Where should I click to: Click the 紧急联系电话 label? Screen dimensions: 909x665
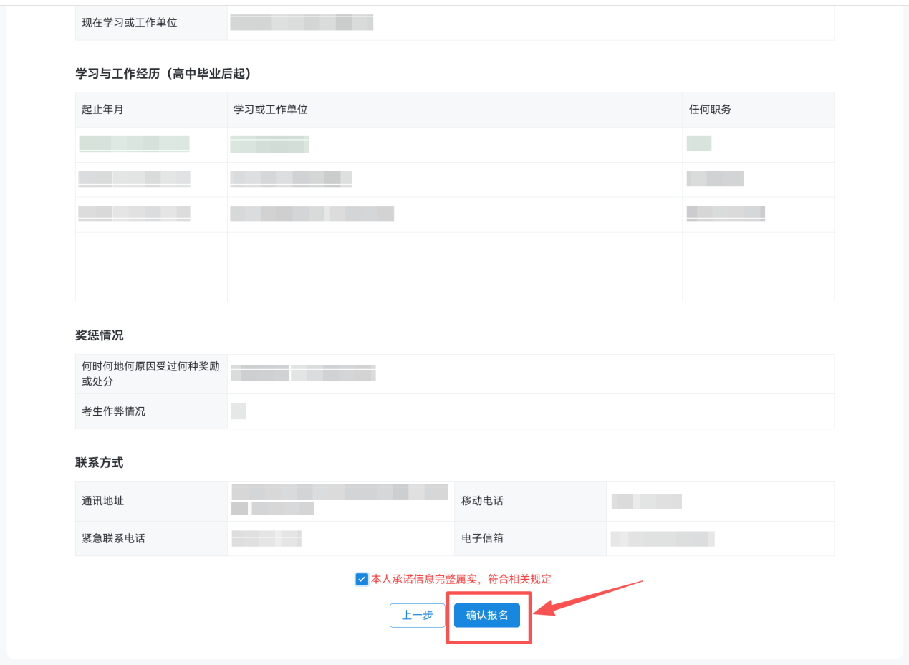point(114,538)
